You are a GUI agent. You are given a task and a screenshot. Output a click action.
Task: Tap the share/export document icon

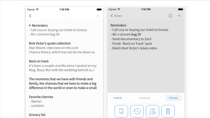point(121,111)
